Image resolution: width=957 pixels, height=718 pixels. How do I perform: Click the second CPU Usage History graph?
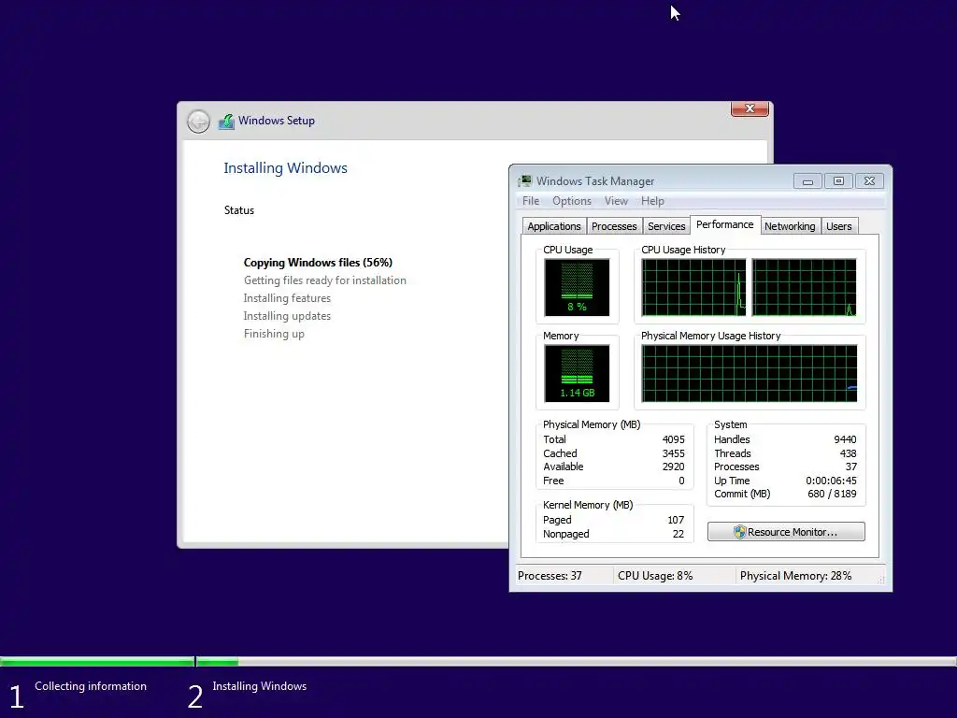click(x=804, y=288)
